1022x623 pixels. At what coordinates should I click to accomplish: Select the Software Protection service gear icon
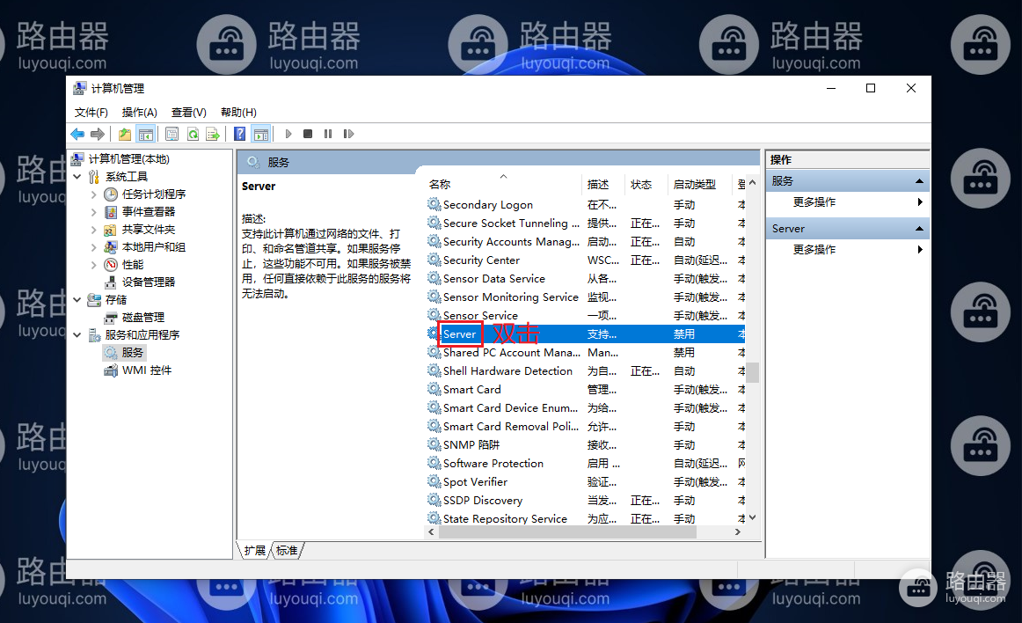pos(434,463)
